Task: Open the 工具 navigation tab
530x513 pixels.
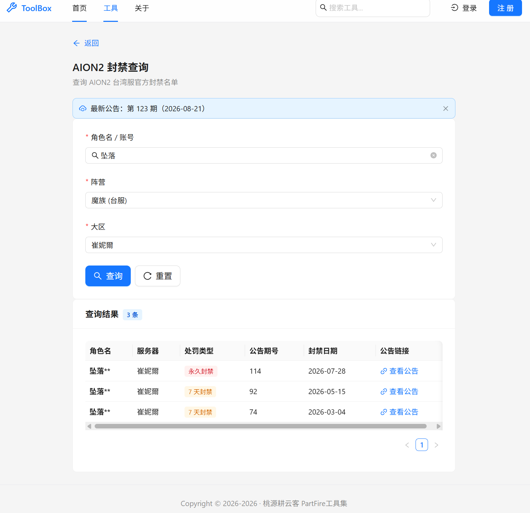Action: (x=111, y=8)
